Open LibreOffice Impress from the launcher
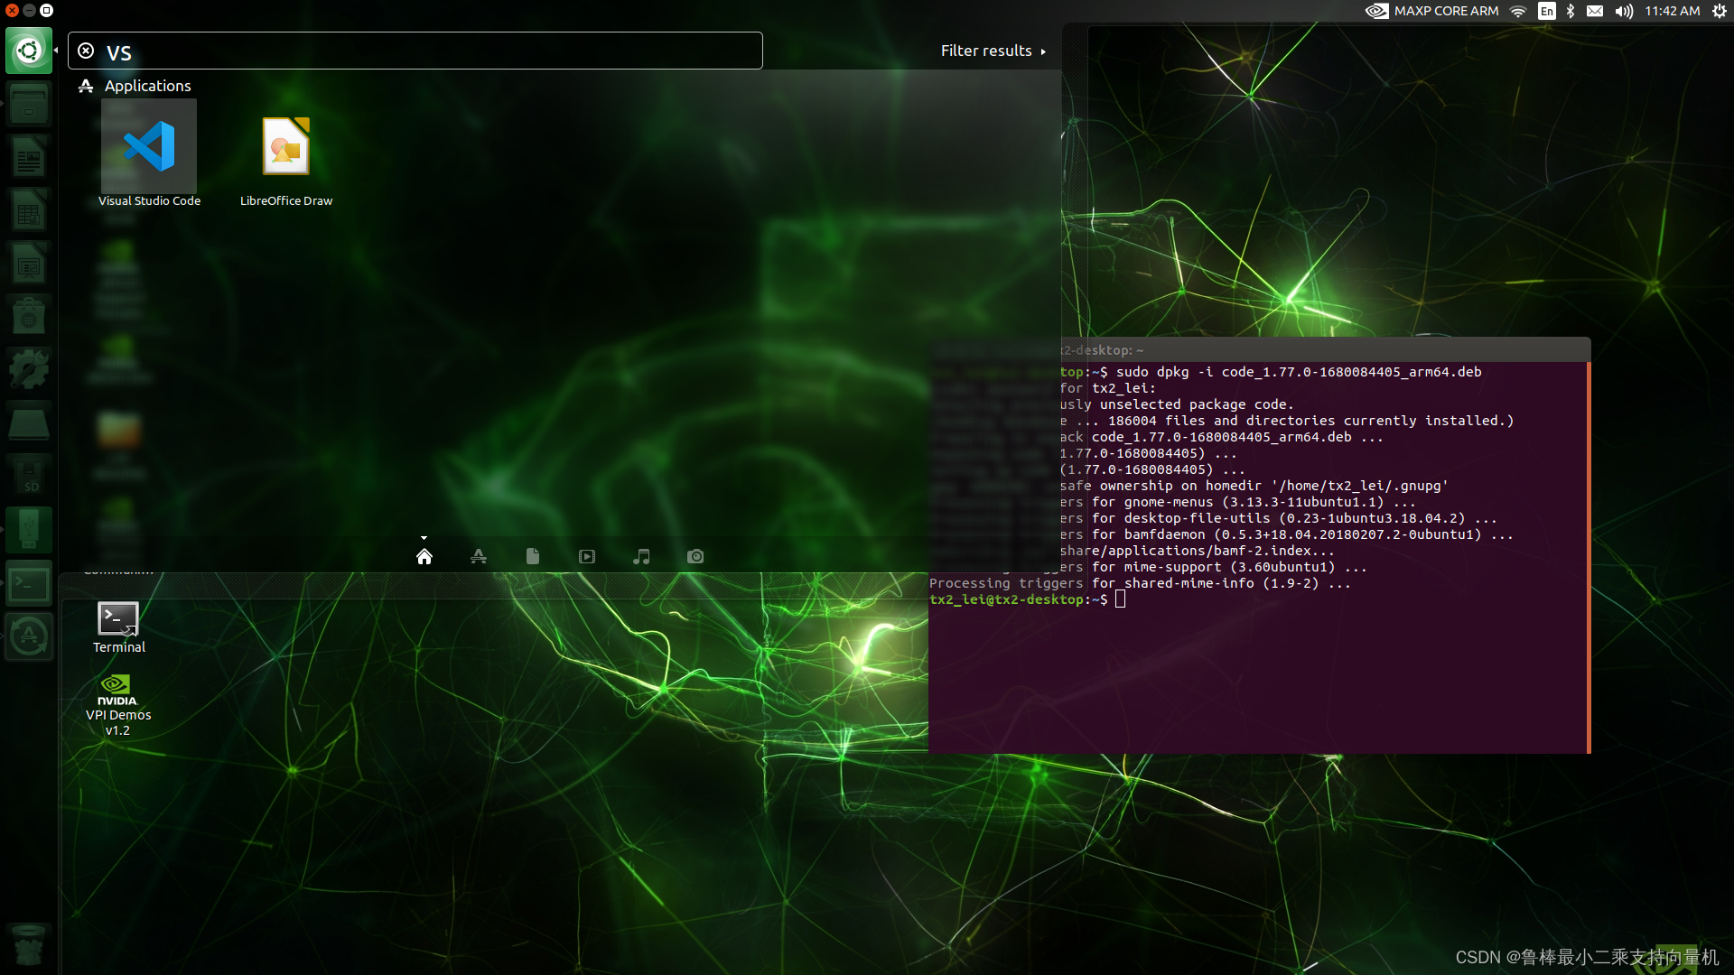Viewport: 1734px width, 975px height. [x=29, y=263]
